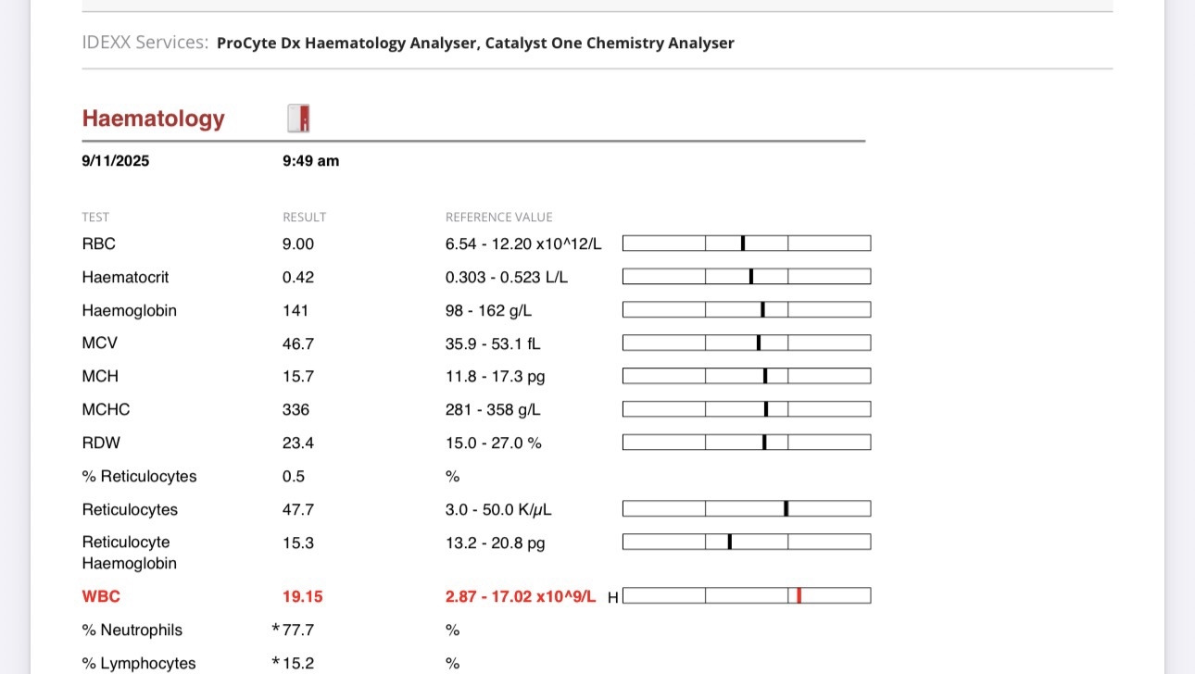Click the 9:49 am timestamp

pos(310,161)
